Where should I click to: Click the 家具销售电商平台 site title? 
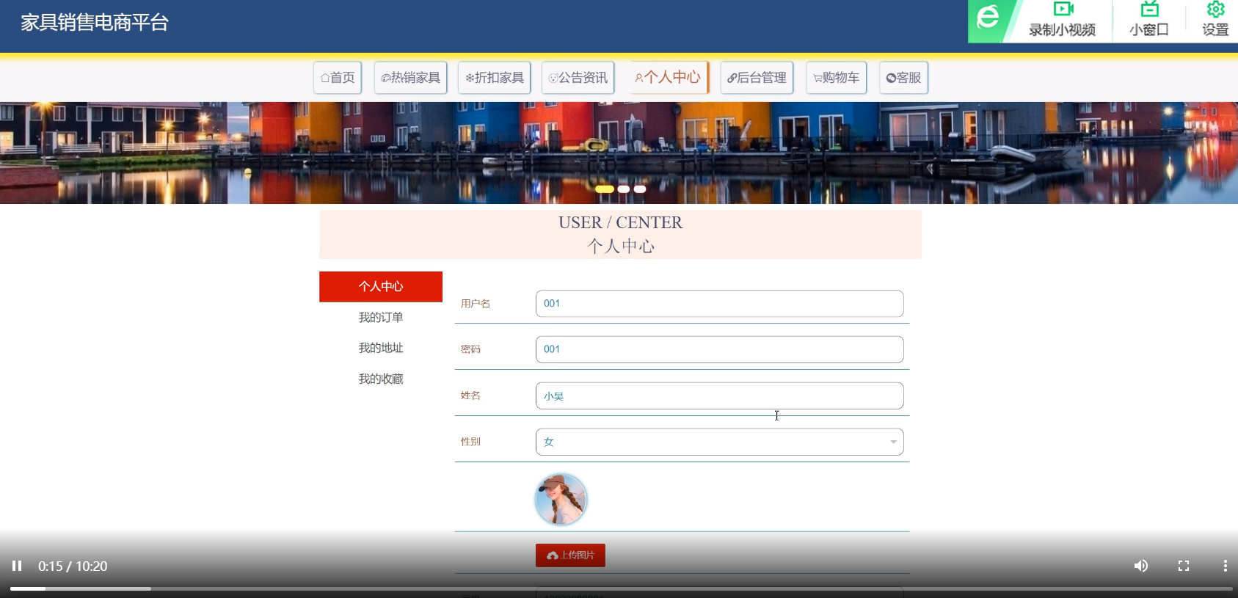pyautogui.click(x=95, y=23)
